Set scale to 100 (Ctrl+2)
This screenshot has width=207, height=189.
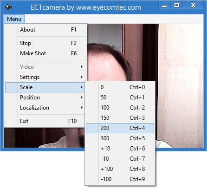120,108
